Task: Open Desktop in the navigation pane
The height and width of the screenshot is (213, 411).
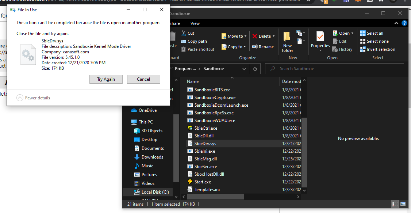Action: click(146, 140)
